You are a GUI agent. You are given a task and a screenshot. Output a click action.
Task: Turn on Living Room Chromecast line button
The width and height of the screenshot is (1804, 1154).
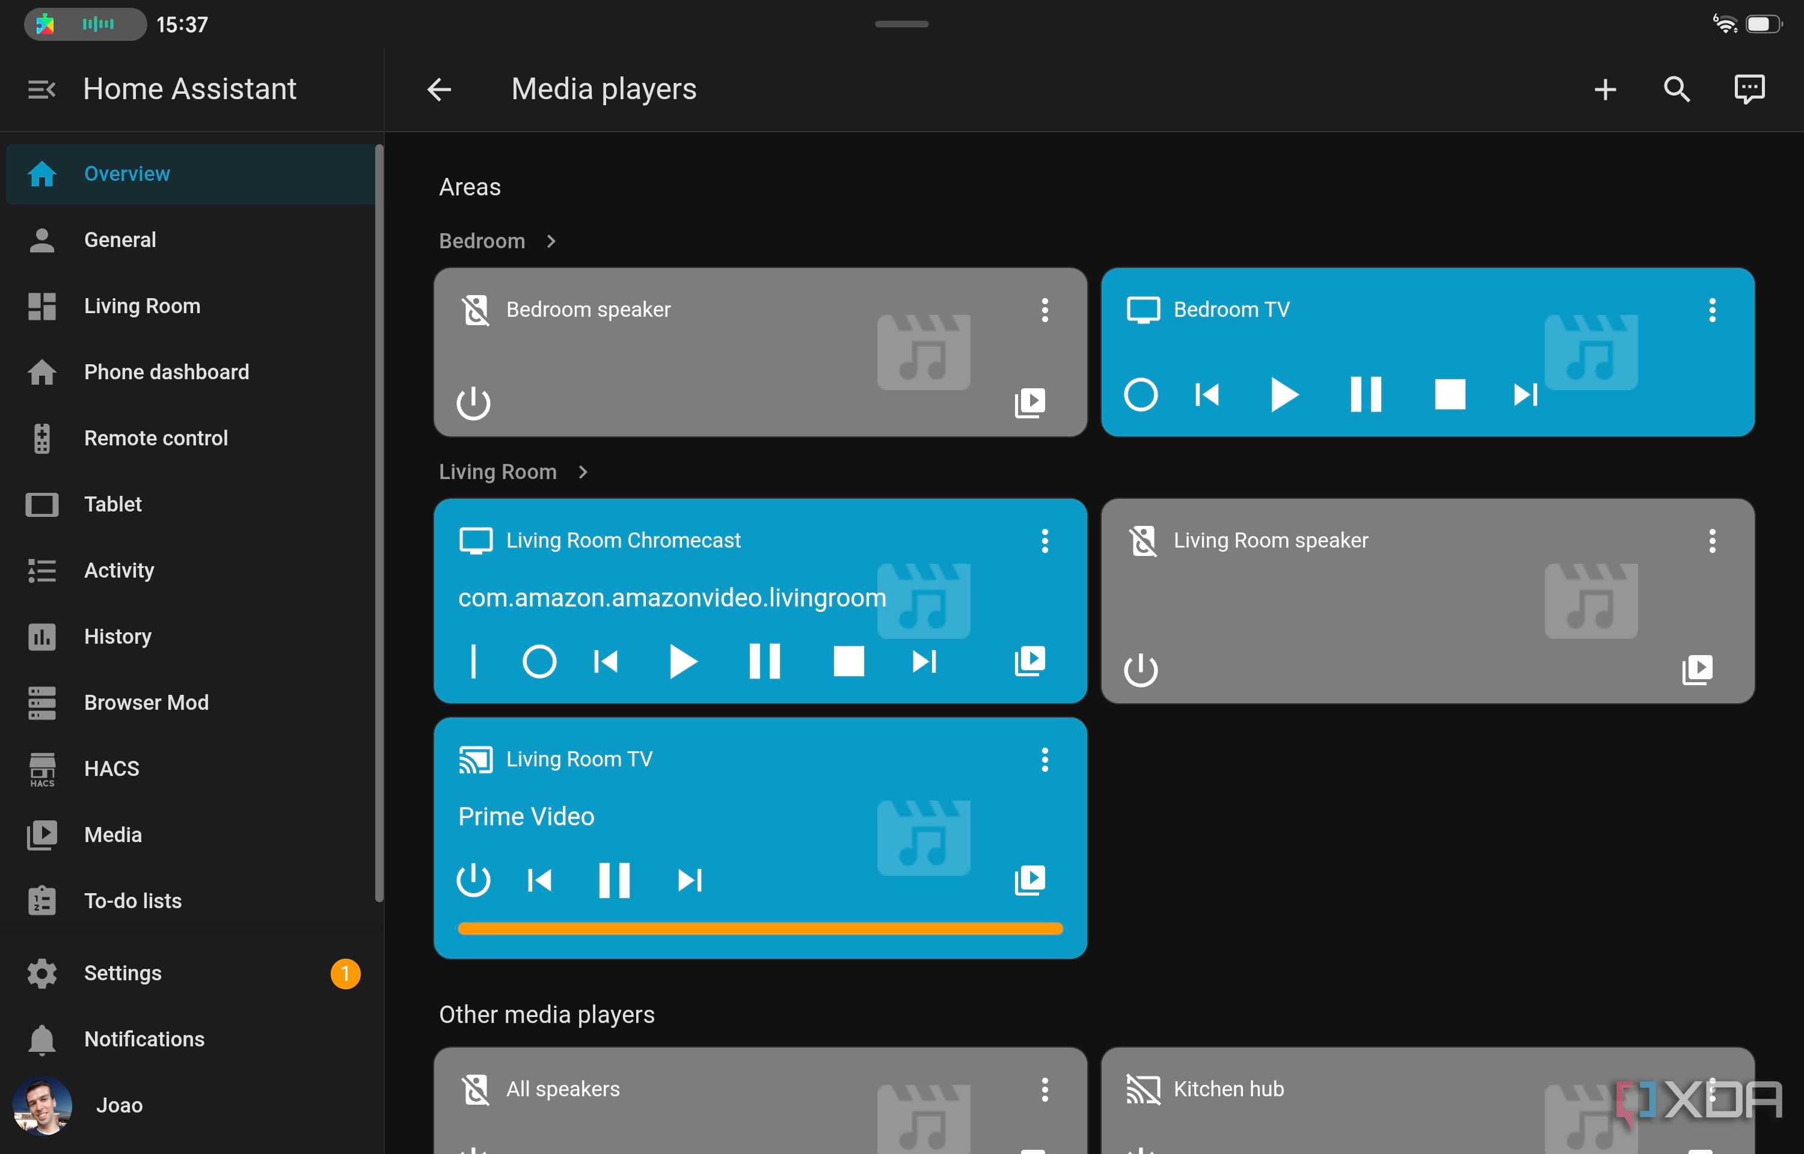(x=473, y=661)
